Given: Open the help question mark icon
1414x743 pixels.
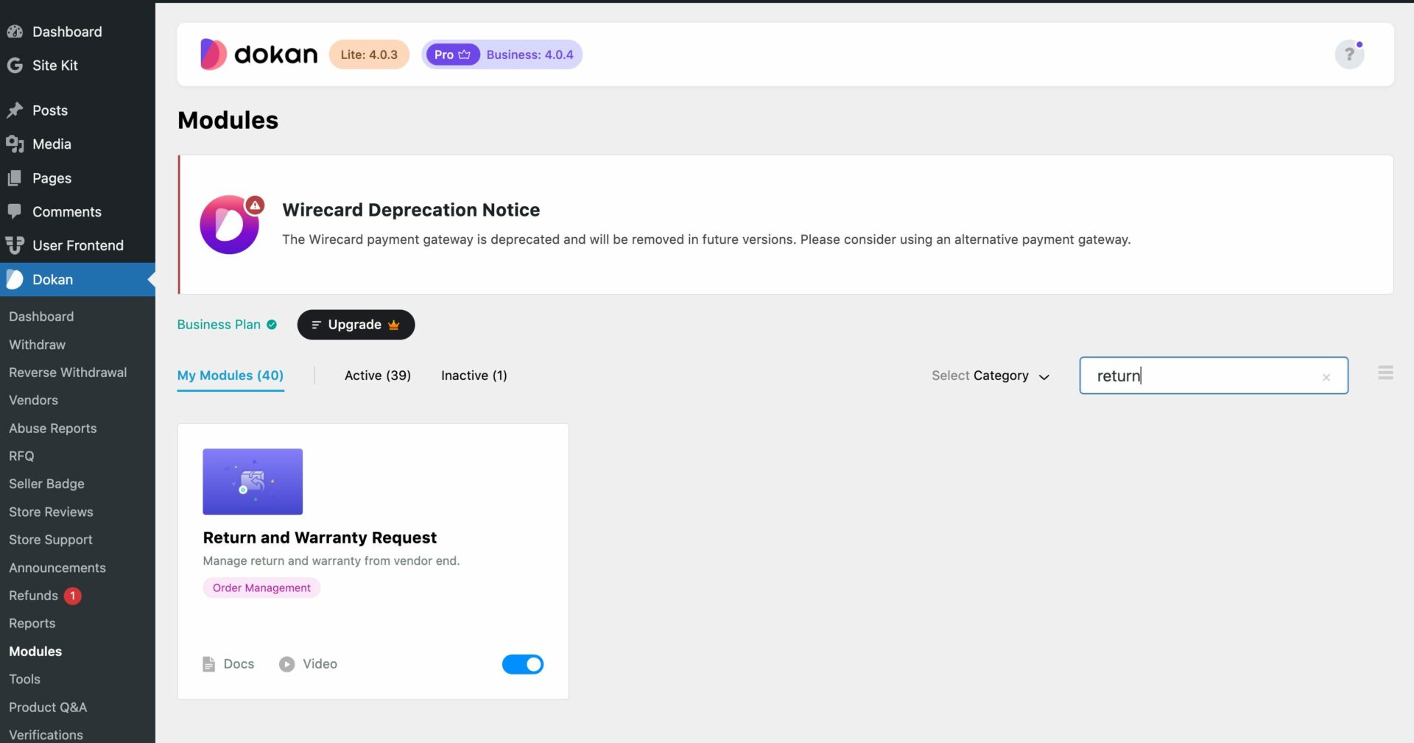Looking at the screenshot, I should (1349, 54).
